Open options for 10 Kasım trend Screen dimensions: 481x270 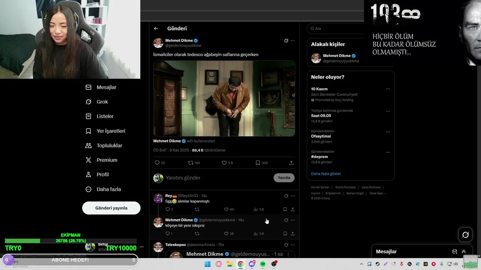pyautogui.click(x=388, y=89)
